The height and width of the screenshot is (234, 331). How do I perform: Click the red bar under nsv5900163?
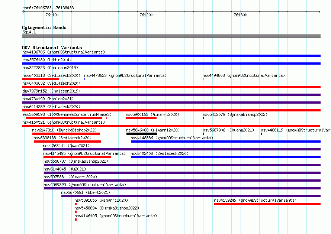[141, 118]
